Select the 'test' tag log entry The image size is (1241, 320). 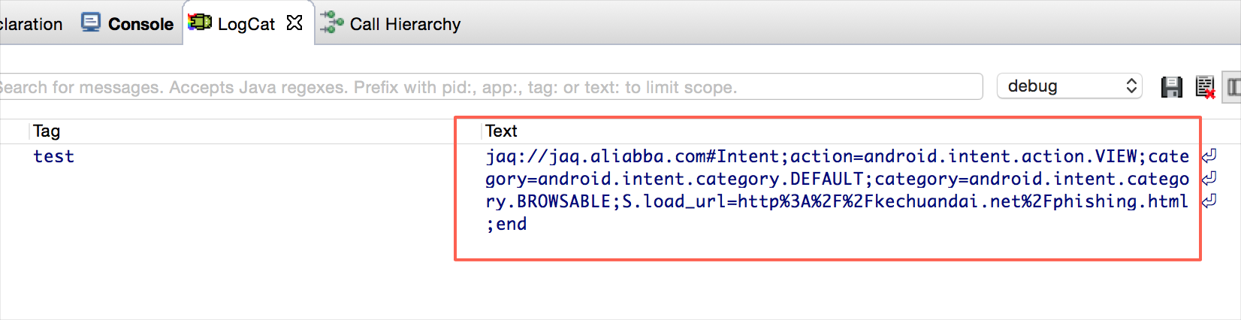click(x=54, y=156)
